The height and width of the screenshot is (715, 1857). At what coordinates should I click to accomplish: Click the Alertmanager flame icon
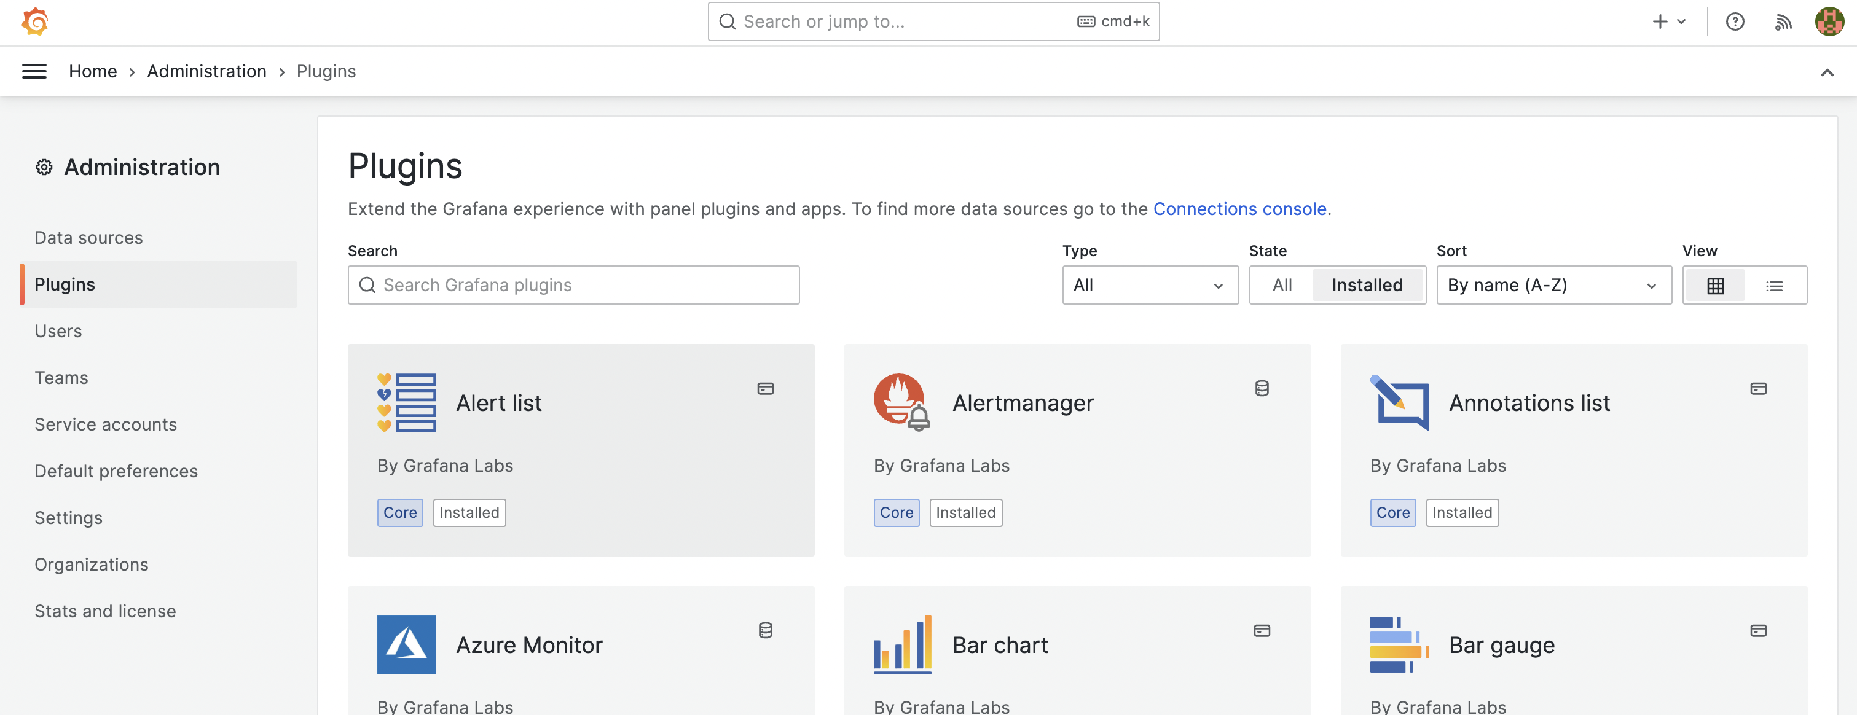pyautogui.click(x=898, y=400)
